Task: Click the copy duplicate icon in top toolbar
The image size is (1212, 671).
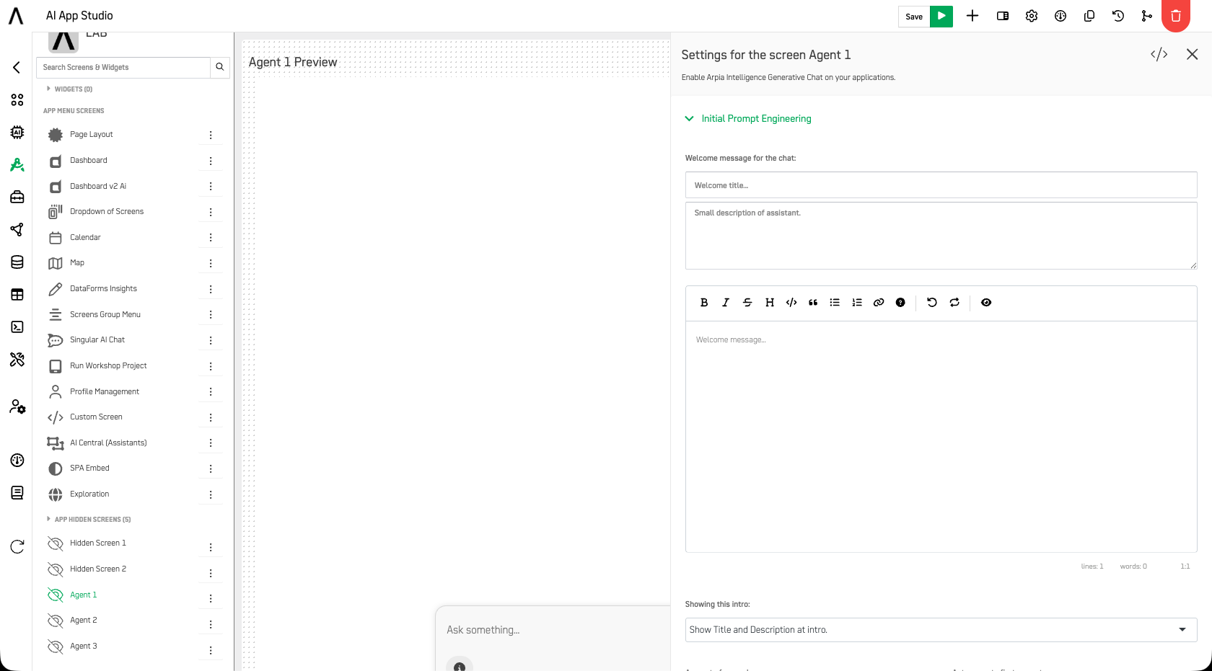Action: click(1089, 16)
